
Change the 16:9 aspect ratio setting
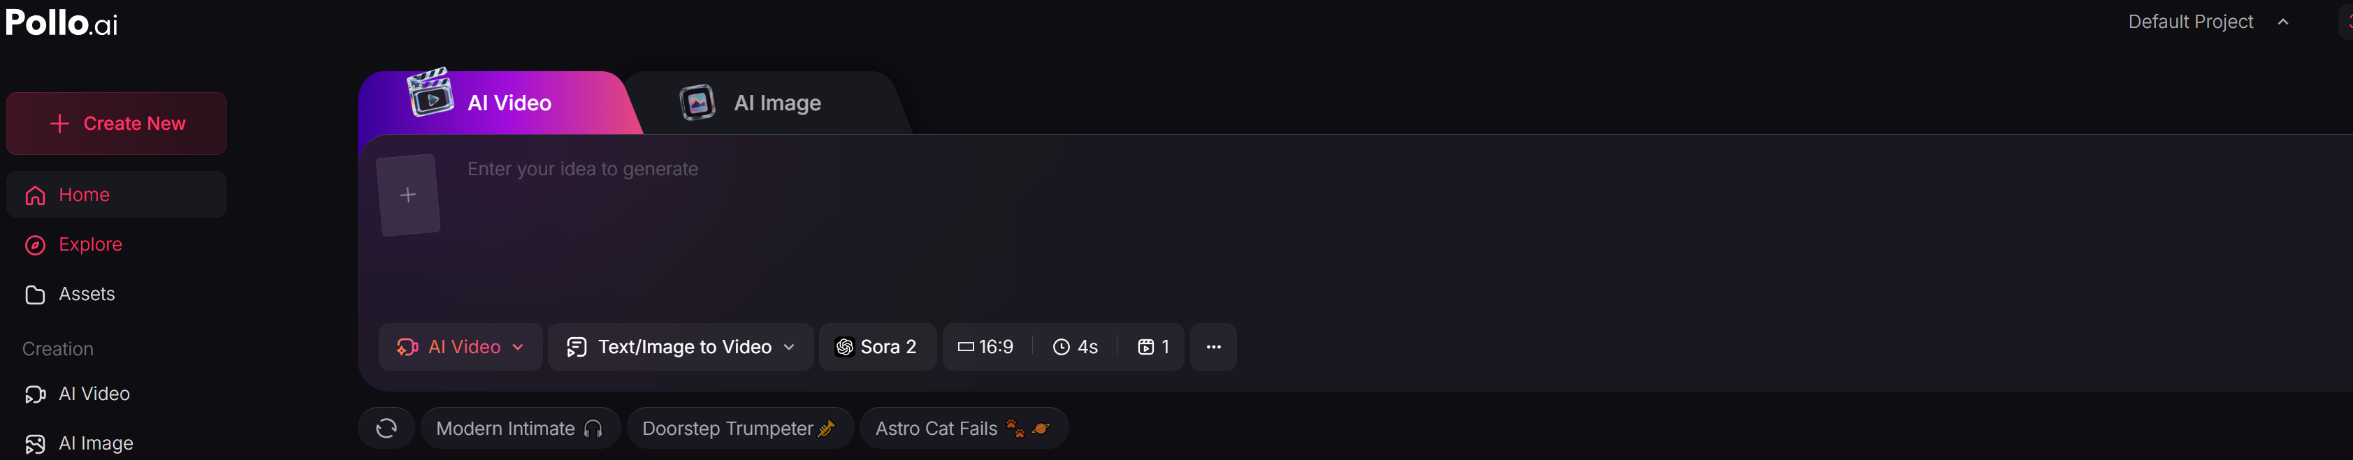tap(987, 347)
